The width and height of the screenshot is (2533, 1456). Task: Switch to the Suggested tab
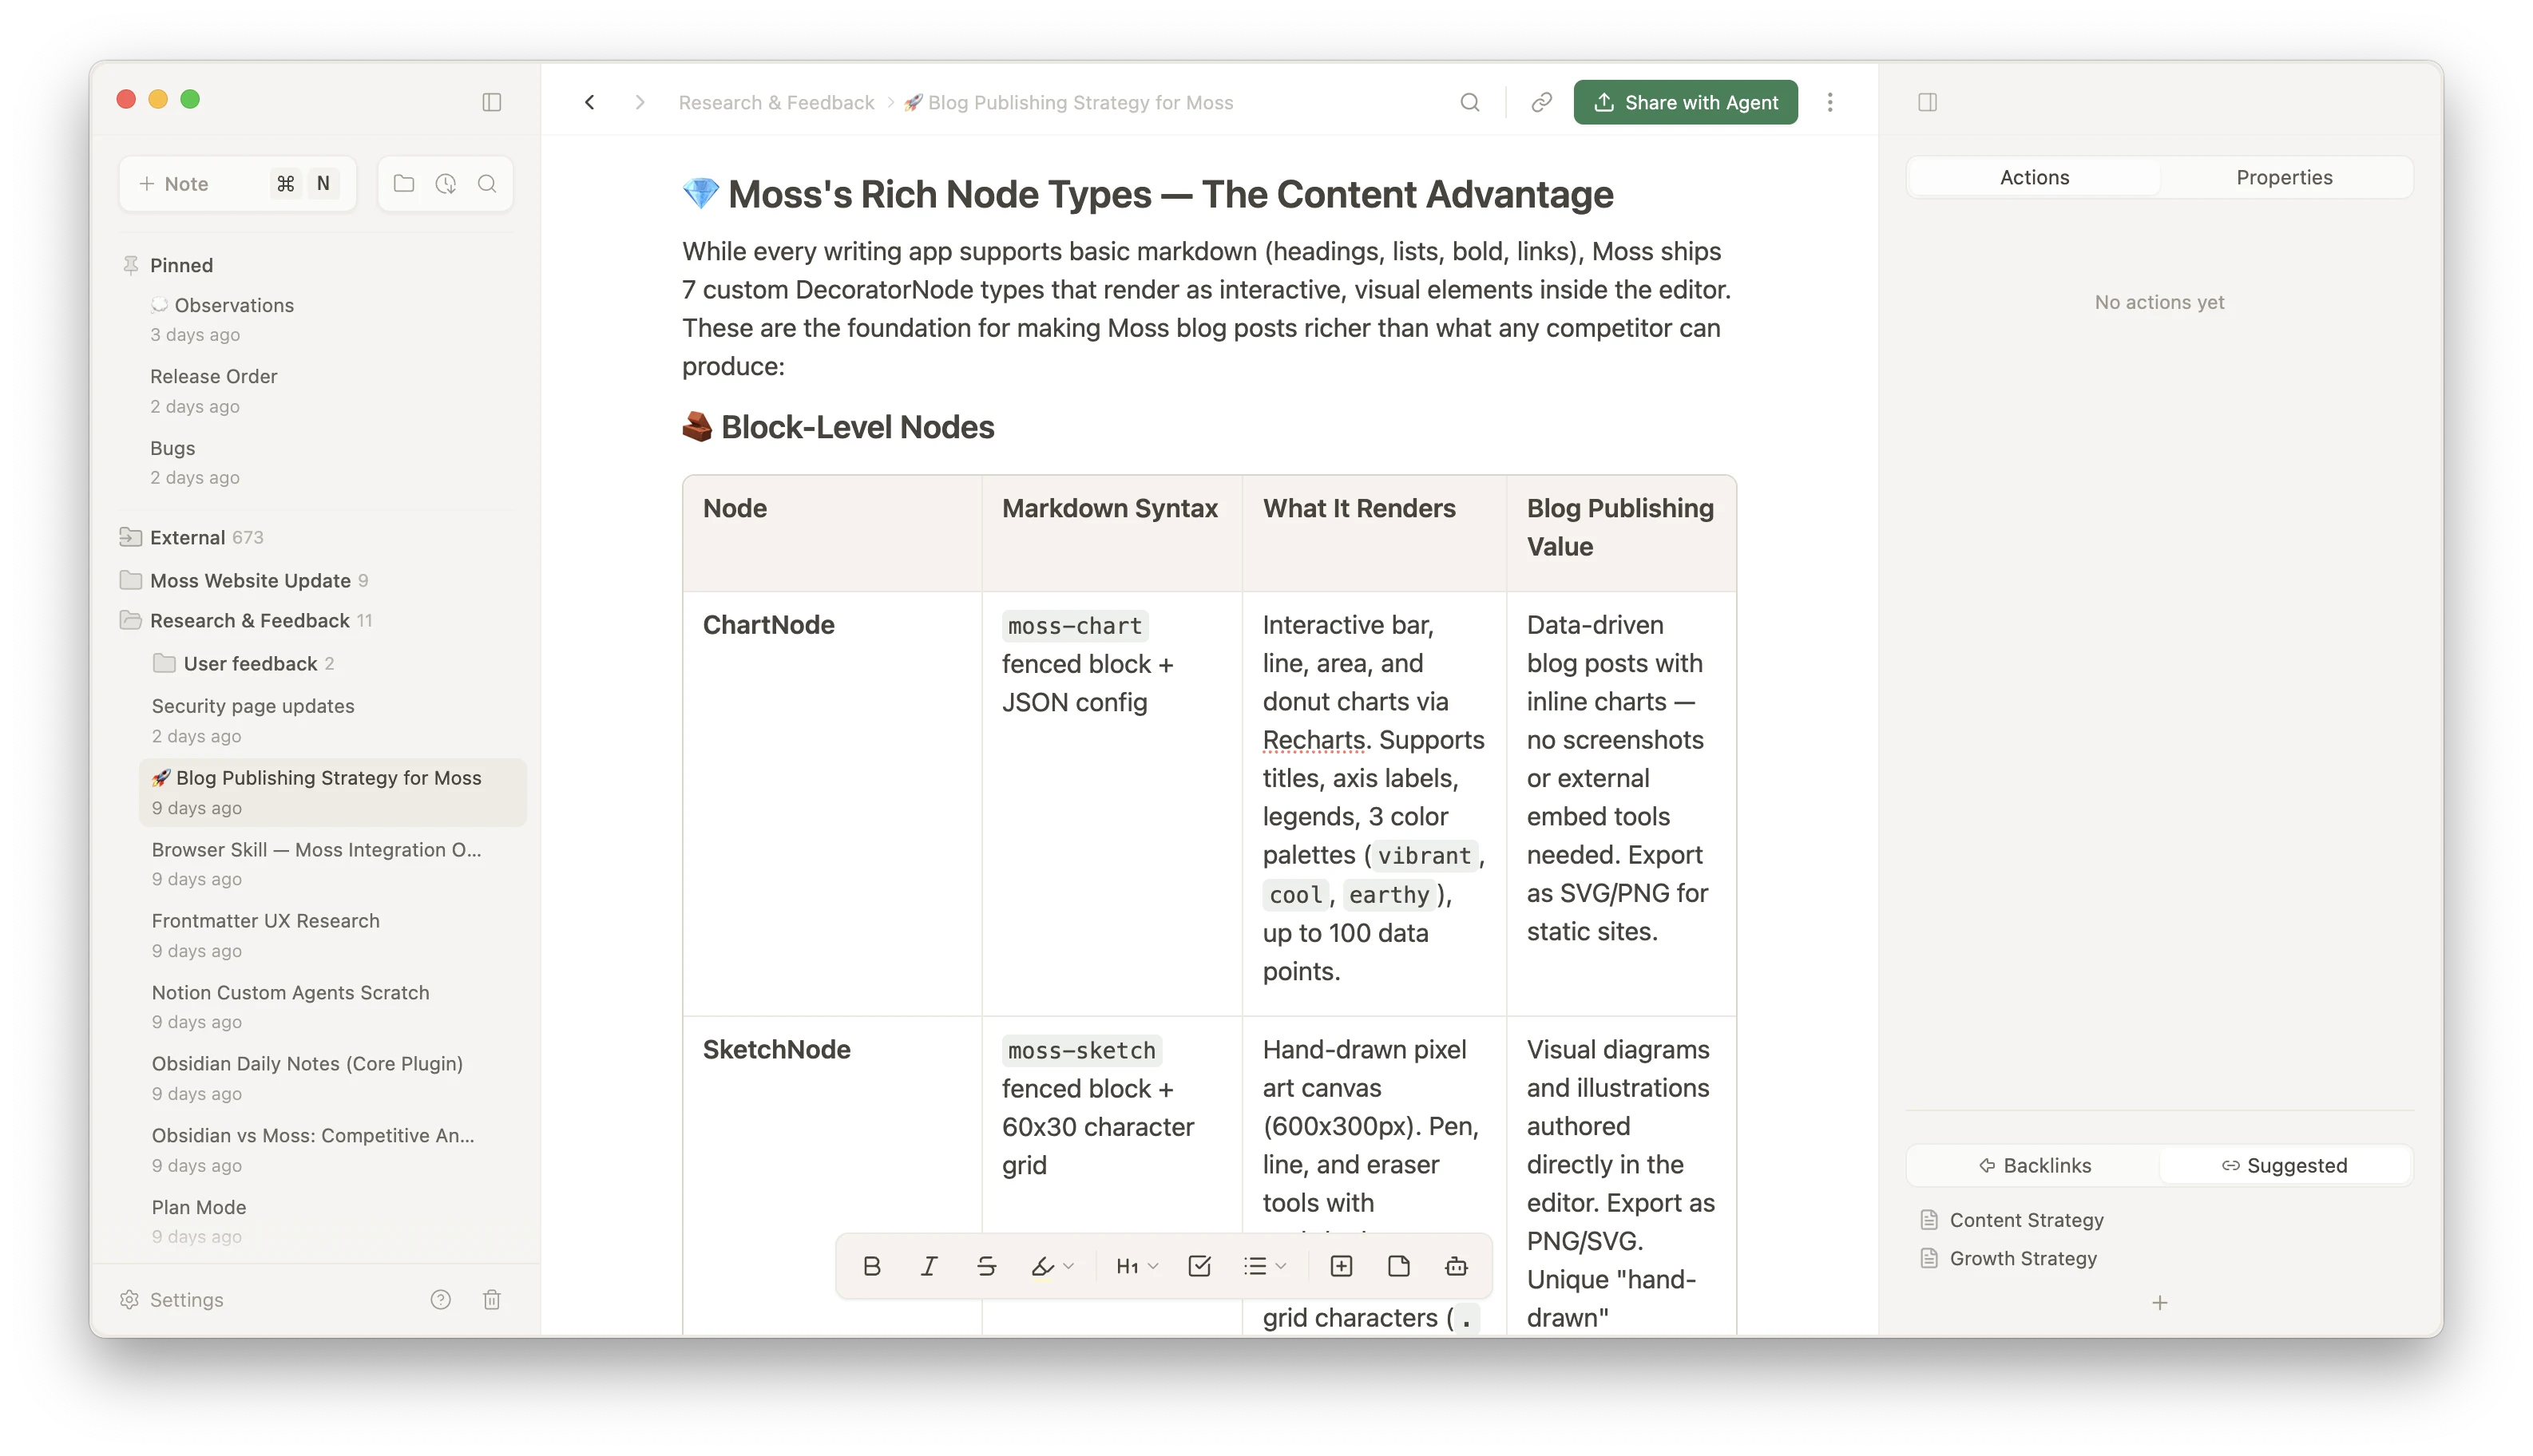[2284, 1165]
